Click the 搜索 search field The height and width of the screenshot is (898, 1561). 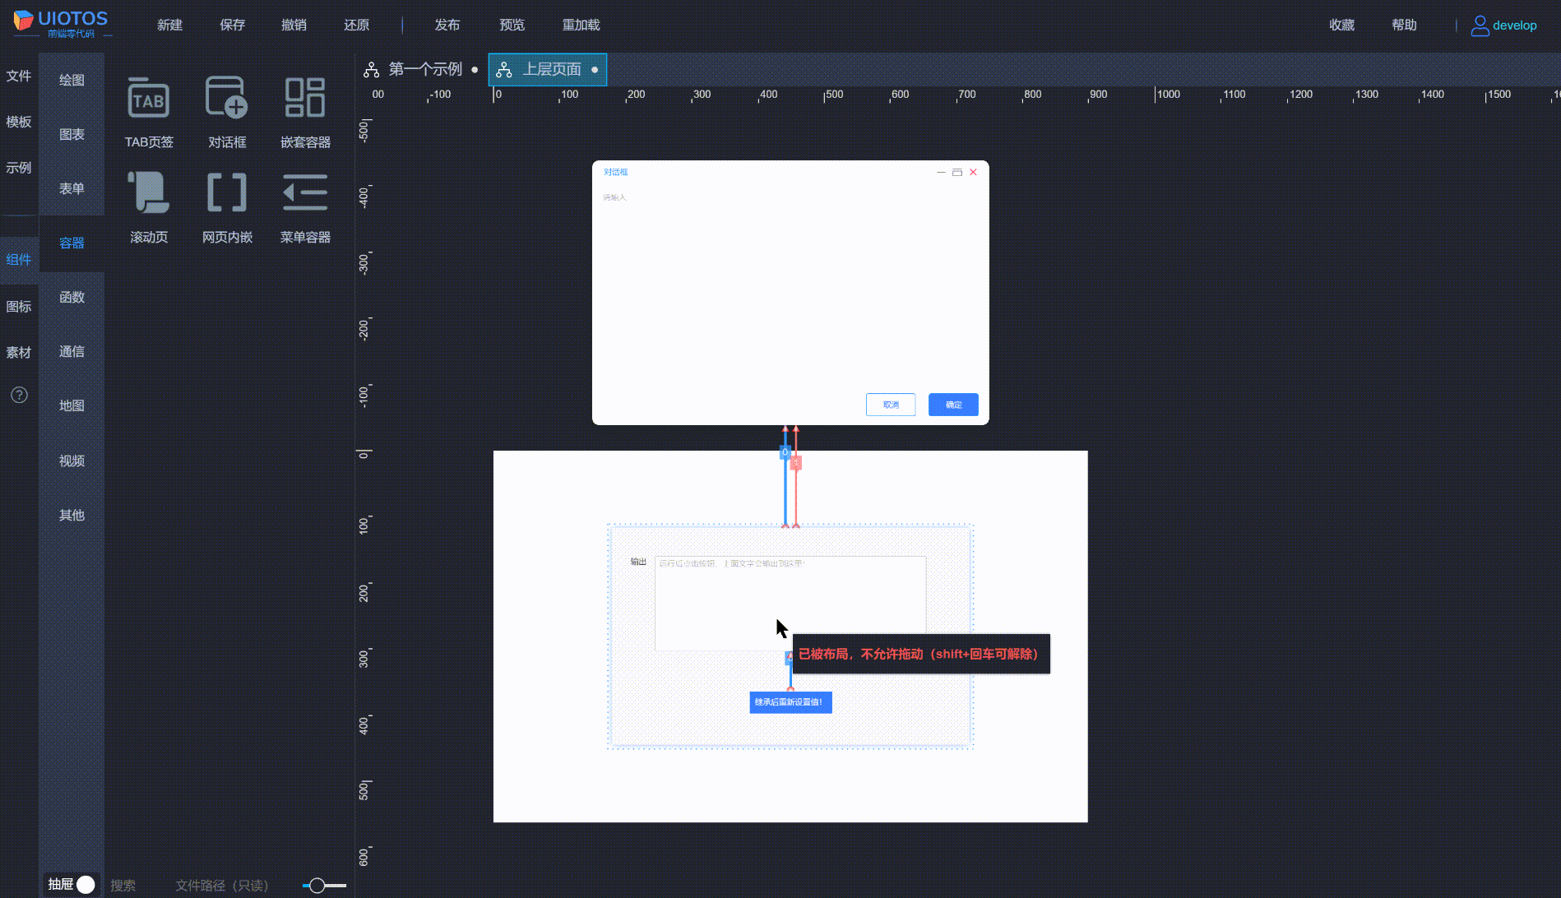pos(123,886)
